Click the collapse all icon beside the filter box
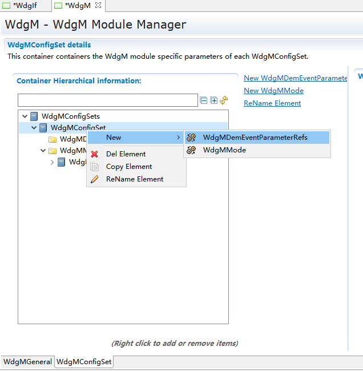Image resolution: width=363 pixels, height=371 pixels. [x=204, y=100]
